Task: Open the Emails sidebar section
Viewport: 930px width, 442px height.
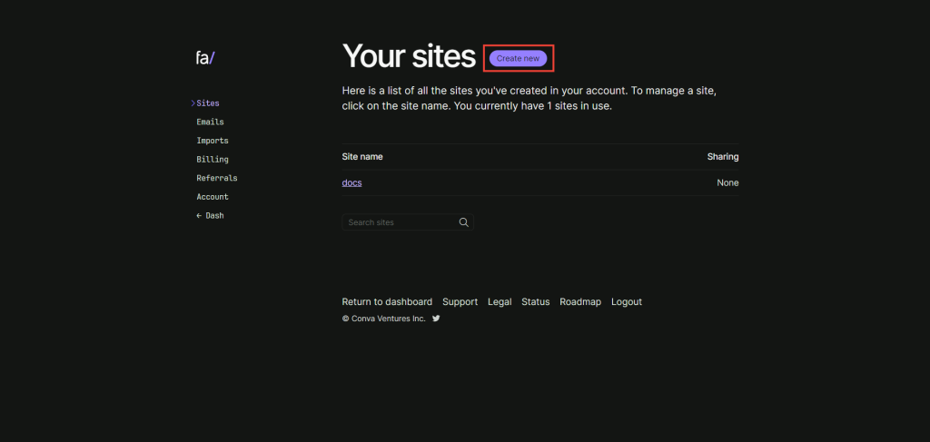Action: click(210, 122)
